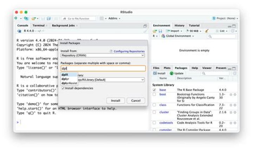This screenshot has width=253, height=150.
Task: Switch to the Viewer tab
Action: click(207, 68)
